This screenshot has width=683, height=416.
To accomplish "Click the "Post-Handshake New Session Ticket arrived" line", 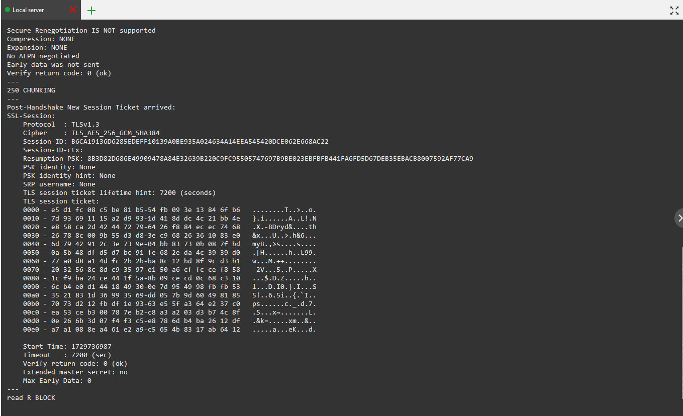I will click(x=91, y=107).
